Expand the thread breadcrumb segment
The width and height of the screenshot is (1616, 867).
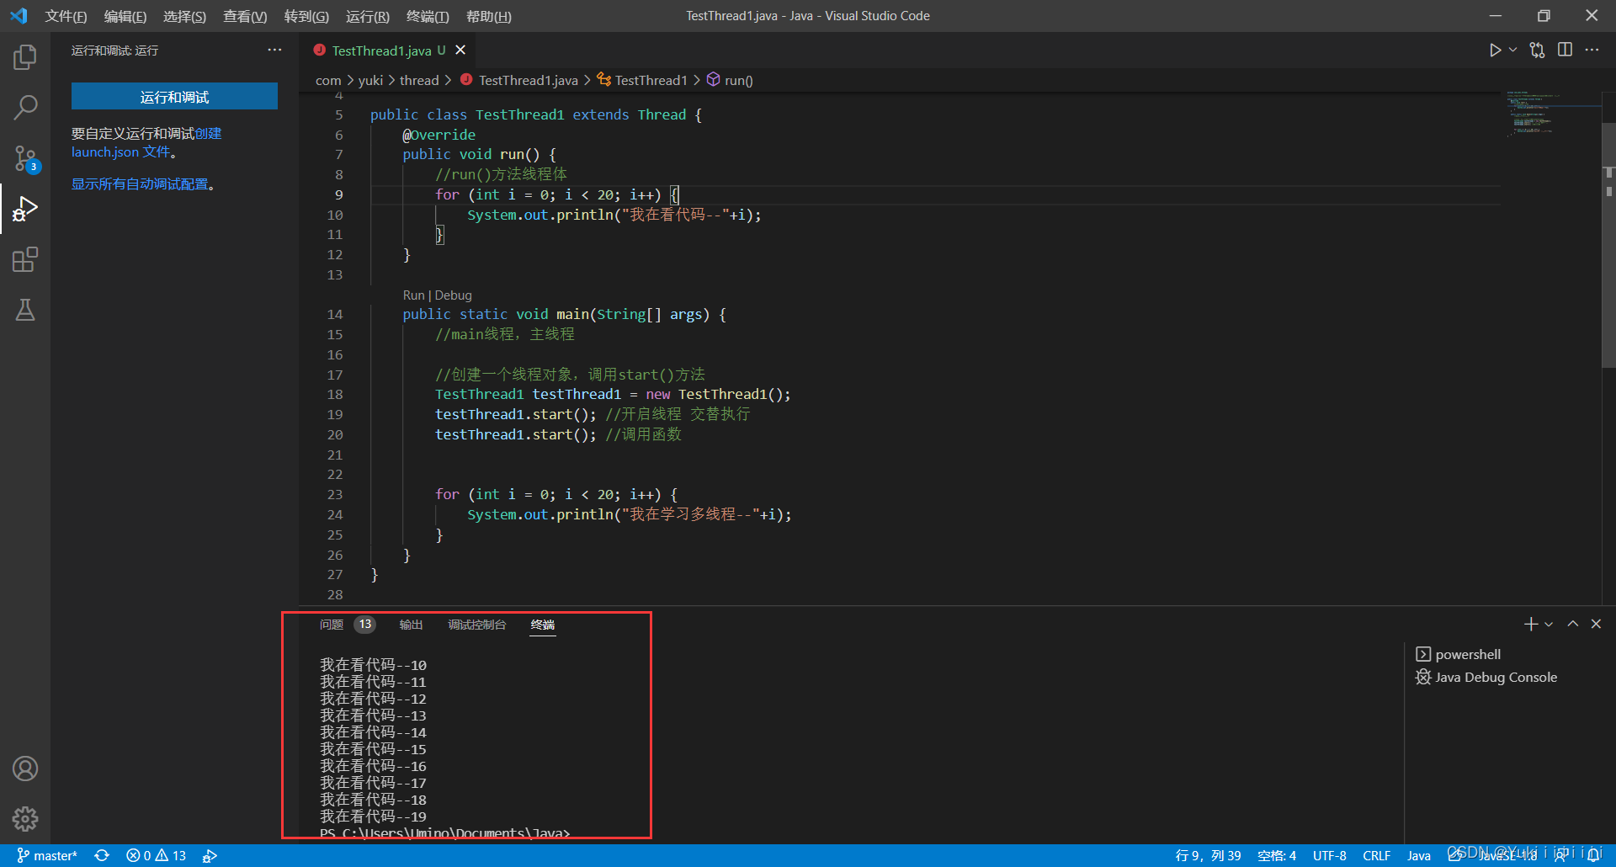419,80
